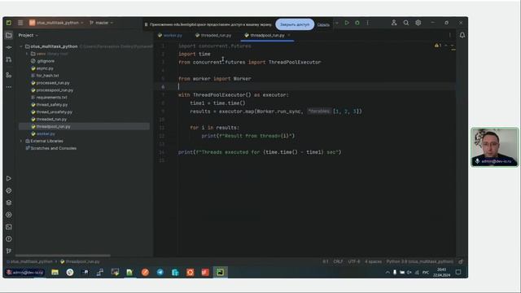The width and height of the screenshot is (521, 293).
Task: Open the master git branch dropdown
Action: click(x=101, y=23)
